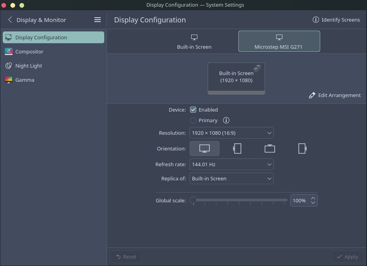Click the replica icon on screen preview
This screenshot has width=367, height=266.
pos(258,68)
